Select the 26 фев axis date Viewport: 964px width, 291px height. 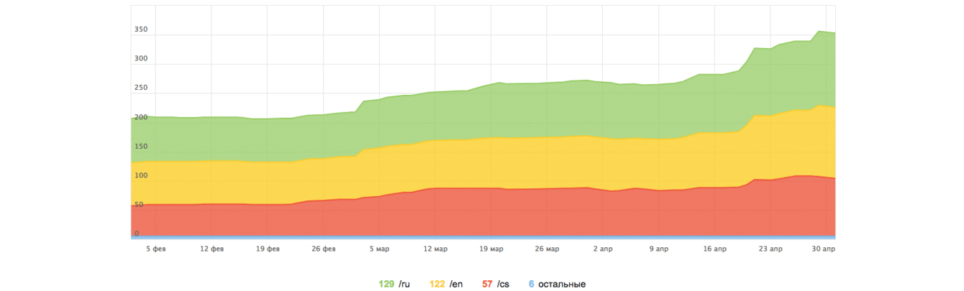pyautogui.click(x=324, y=249)
